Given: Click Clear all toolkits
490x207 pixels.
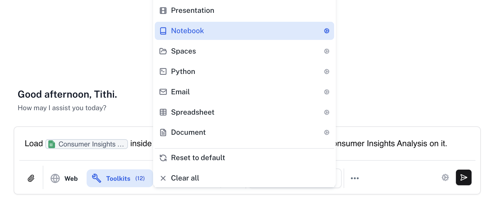Looking at the screenshot, I should 185,178.
